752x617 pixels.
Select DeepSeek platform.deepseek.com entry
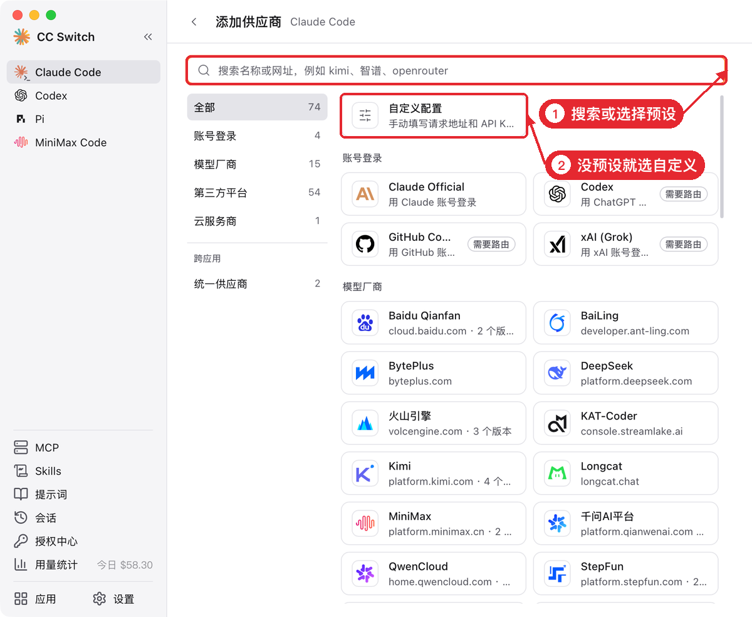[x=625, y=373]
